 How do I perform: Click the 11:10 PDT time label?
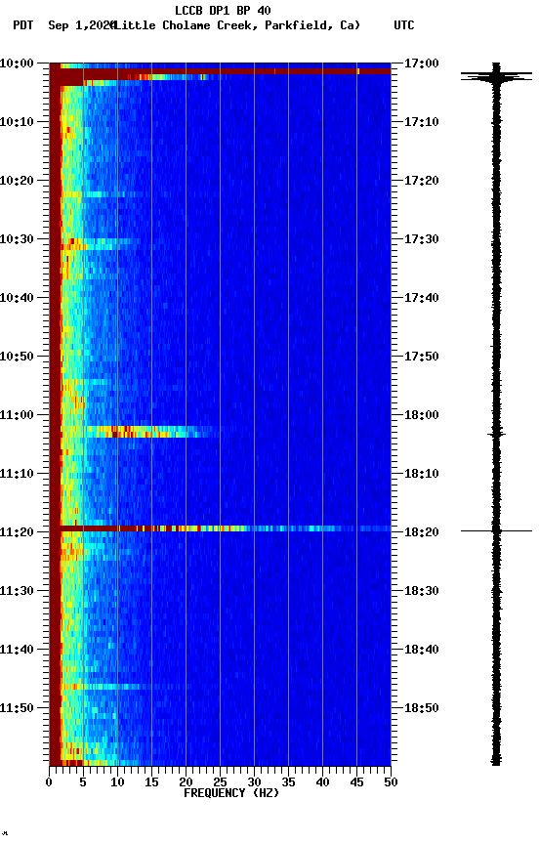click(17, 474)
